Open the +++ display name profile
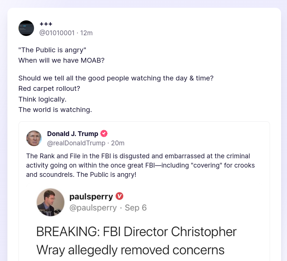This screenshot has width=287, height=261. tap(46, 24)
